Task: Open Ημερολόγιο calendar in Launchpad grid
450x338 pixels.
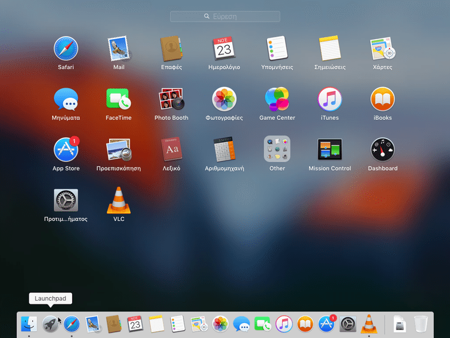Action: click(x=224, y=49)
